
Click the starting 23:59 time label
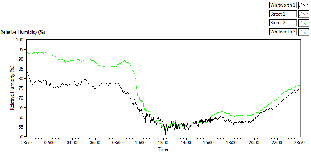coord(27,142)
